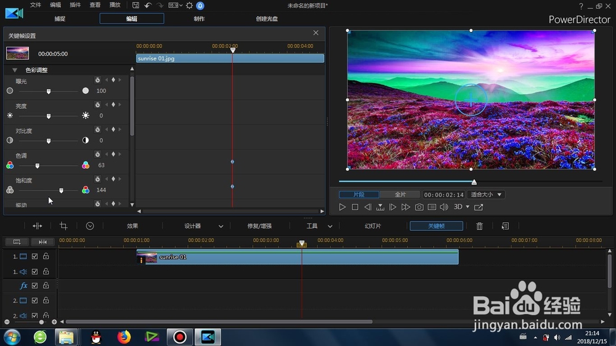Click the crop tool icon
The image size is (616, 346).
point(63,226)
